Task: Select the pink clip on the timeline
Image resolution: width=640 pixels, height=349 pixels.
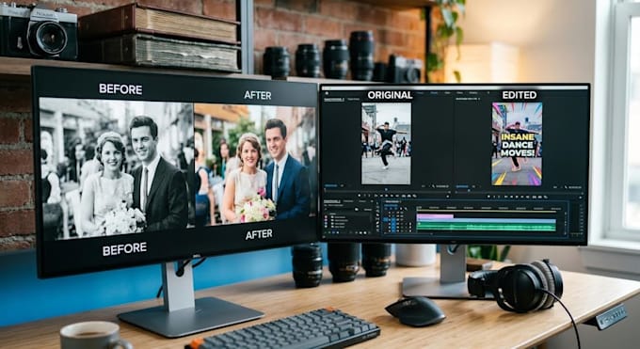Action: click(435, 216)
